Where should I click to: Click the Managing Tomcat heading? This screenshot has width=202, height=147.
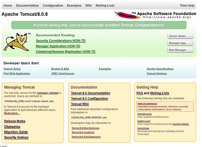click(x=20, y=87)
